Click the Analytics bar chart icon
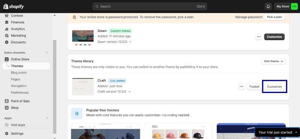This screenshot has height=139, width=300. [7, 29]
